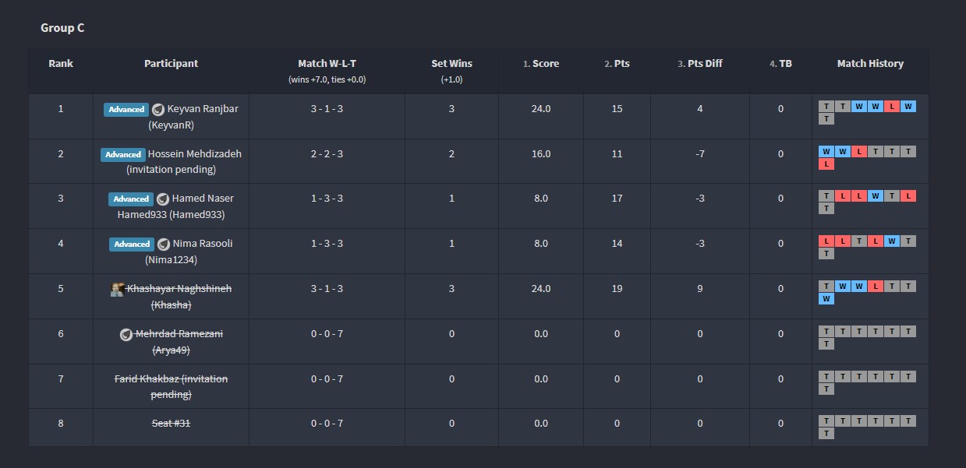
Task: Open the Hossein Mehdizadeh participant name
Action: coord(194,154)
